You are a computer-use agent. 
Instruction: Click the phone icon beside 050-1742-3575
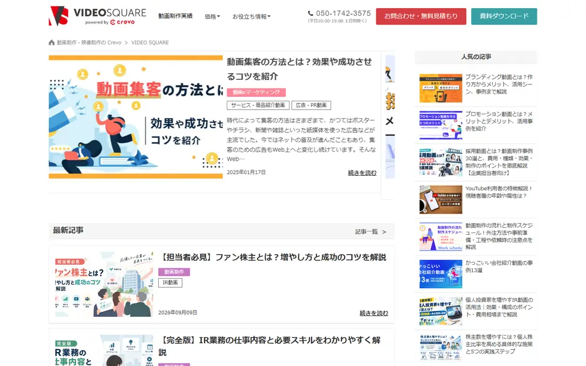click(x=310, y=13)
